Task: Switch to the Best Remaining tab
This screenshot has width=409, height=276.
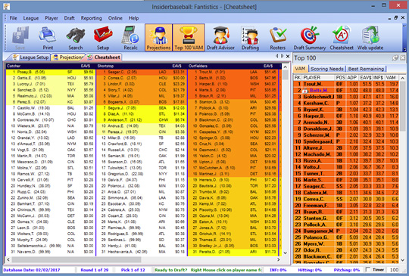Action: [366, 69]
